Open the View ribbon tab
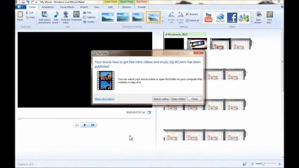This screenshot has width=299, height=168. (x=96, y=7)
